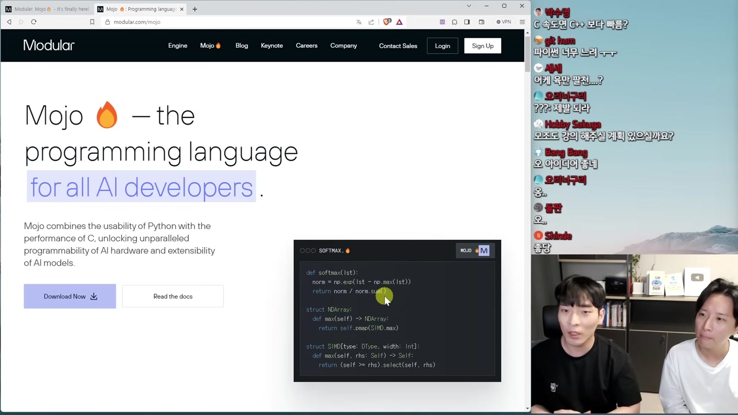Click the share page icon

click(x=371, y=22)
